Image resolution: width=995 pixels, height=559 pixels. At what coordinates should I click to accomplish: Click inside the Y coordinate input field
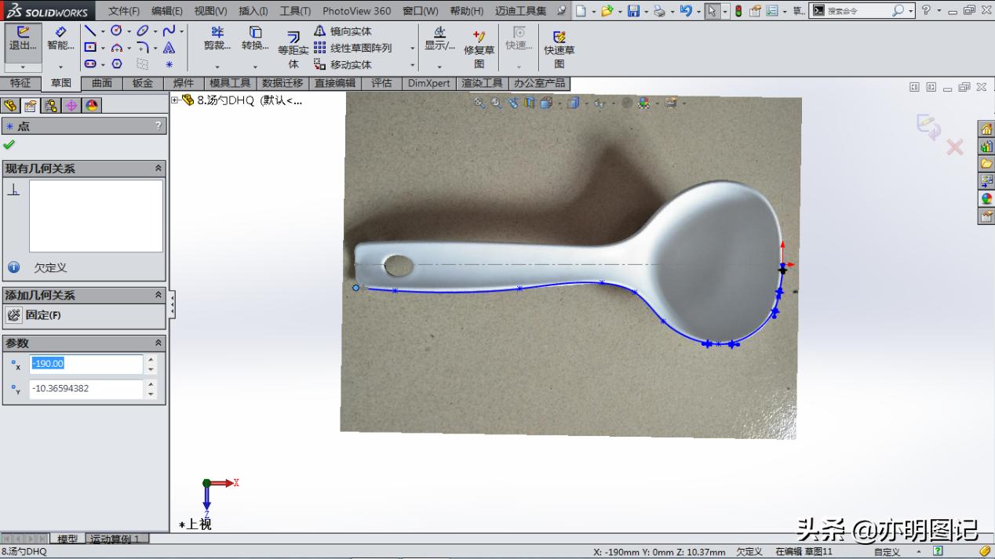point(86,389)
